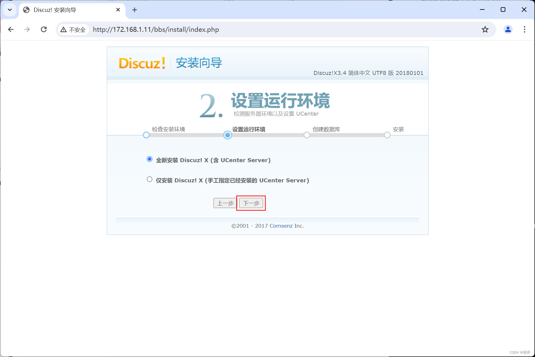This screenshot has height=357, width=535.
Task: Click the 检查安装环境 step marker
Action: [146, 135]
